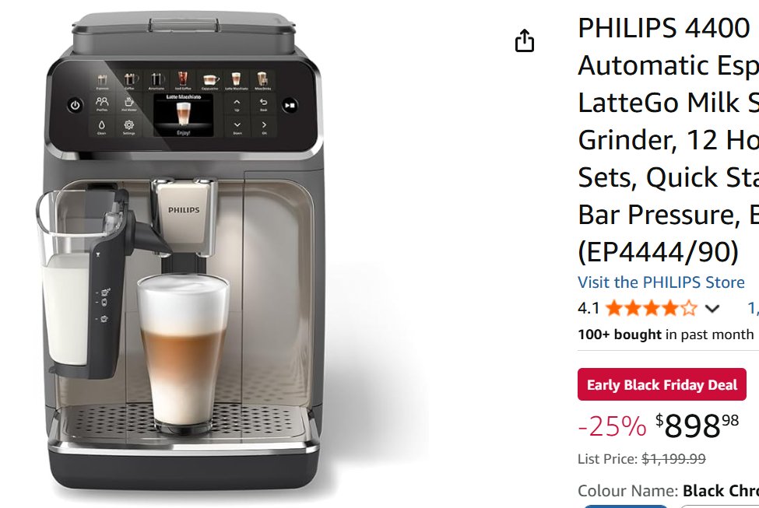Click the Back arrow icon on the machine panel

click(263, 102)
